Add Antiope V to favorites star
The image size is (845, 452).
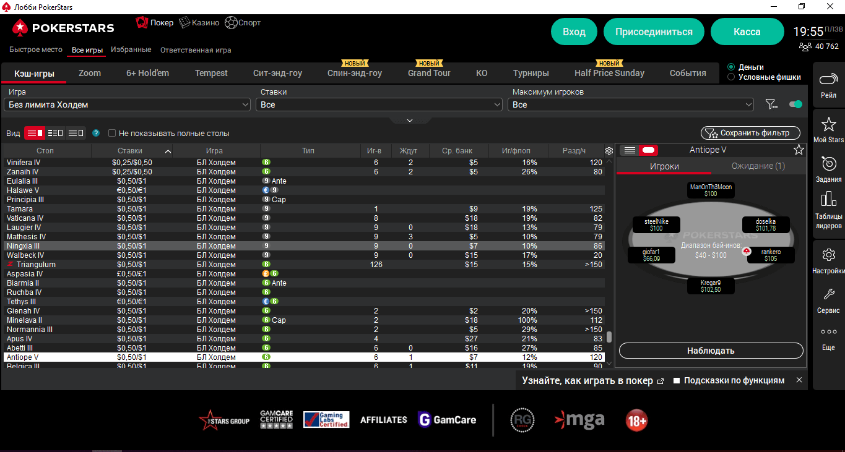799,150
